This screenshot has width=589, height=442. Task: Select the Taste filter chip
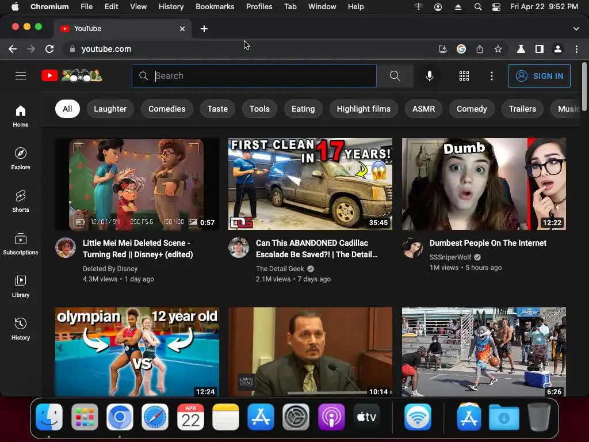(217, 109)
